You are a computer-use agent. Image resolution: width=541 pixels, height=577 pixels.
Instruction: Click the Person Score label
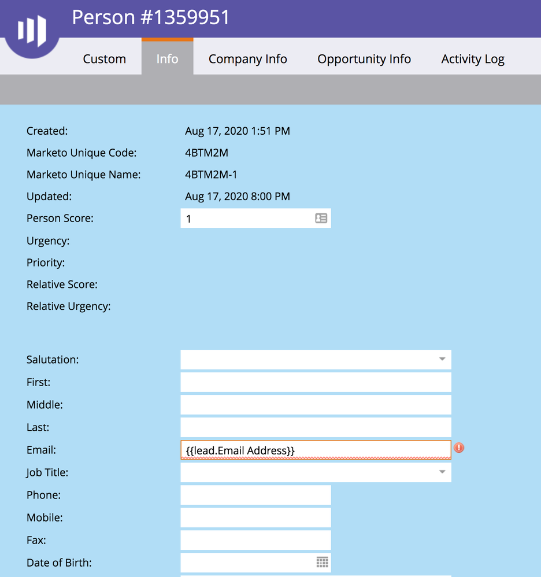click(x=60, y=218)
